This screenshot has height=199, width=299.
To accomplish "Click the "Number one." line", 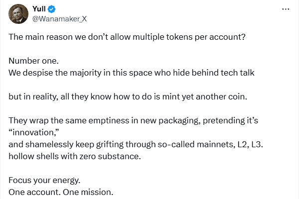I will coord(33,62).
